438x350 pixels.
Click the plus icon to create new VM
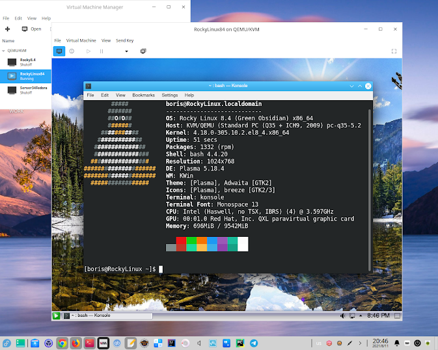pyautogui.click(x=8, y=29)
